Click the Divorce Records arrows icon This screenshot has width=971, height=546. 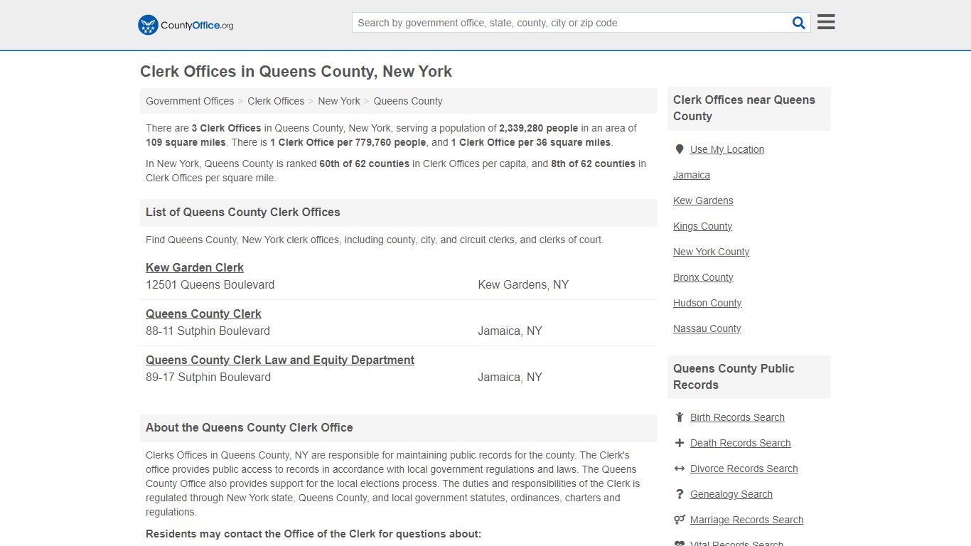(680, 469)
